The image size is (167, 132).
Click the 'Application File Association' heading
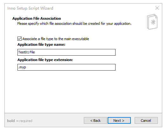point(37,18)
